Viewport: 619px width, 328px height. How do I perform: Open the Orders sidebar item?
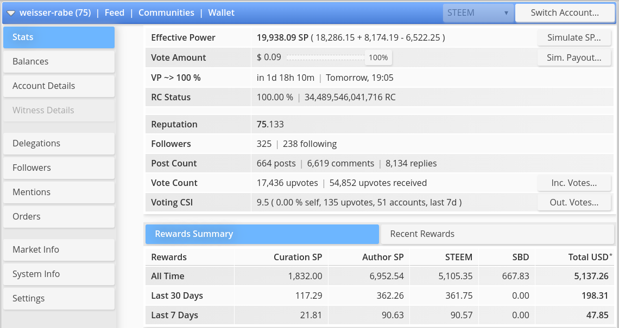click(59, 216)
